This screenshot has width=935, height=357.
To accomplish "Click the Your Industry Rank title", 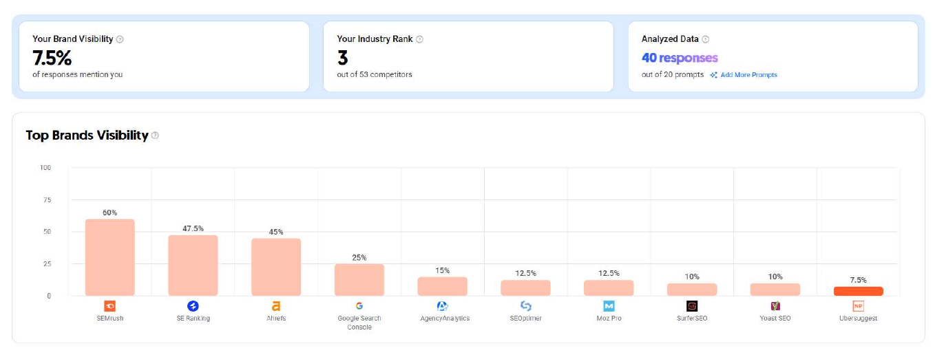I will [x=375, y=39].
